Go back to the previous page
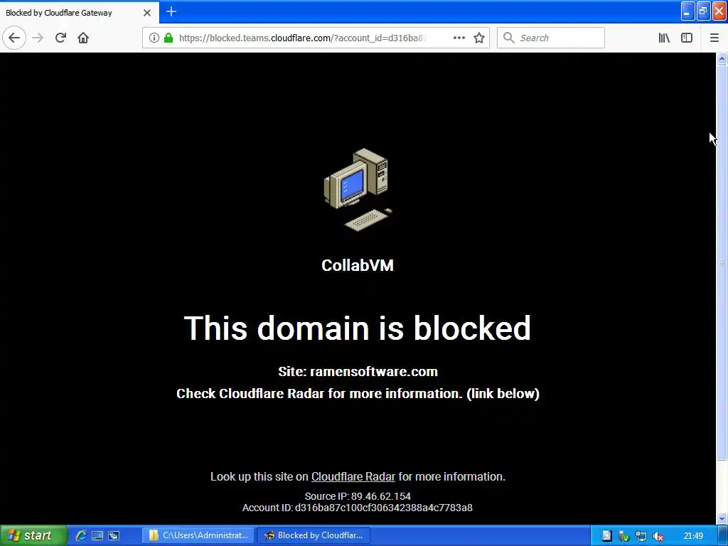The image size is (728, 546). pyautogui.click(x=14, y=38)
